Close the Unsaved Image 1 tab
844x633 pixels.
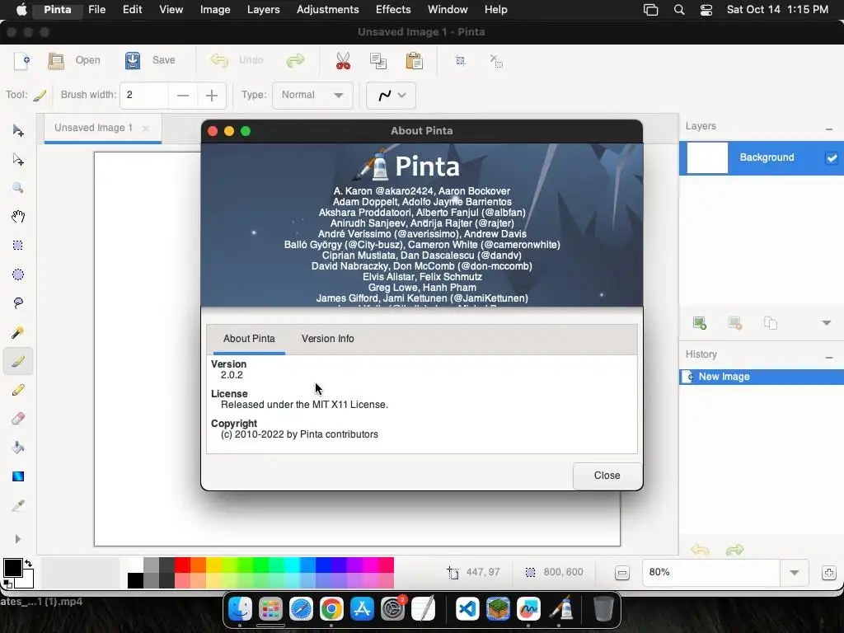pos(145,128)
